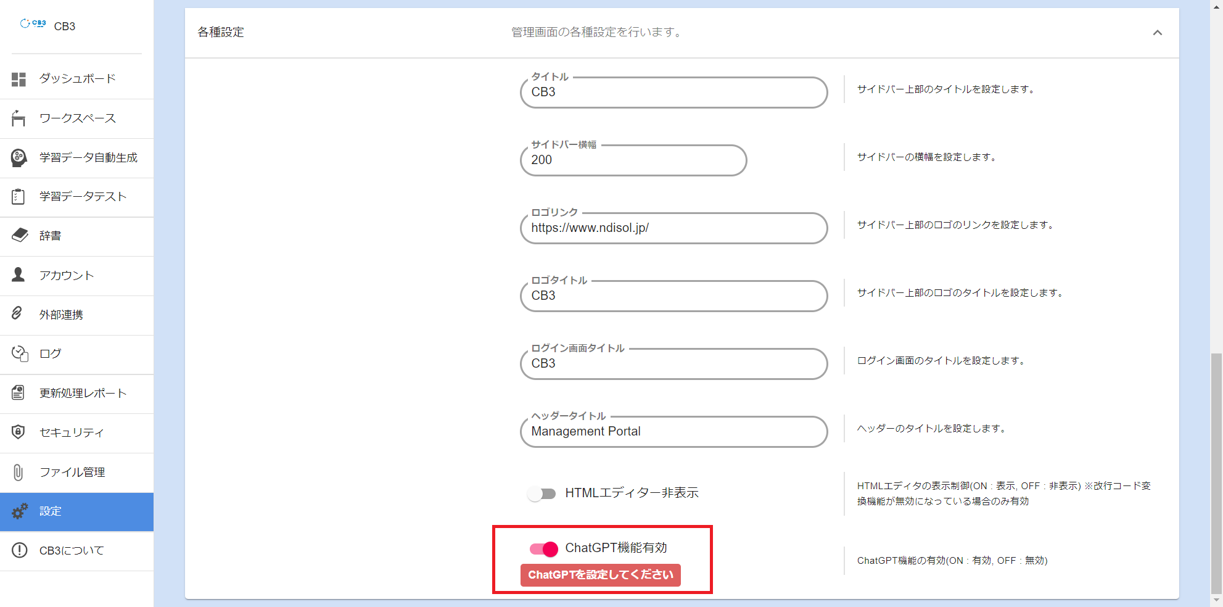This screenshot has height=607, width=1223.
Task: Click the ロゴリンク URL input field
Action: 673,228
